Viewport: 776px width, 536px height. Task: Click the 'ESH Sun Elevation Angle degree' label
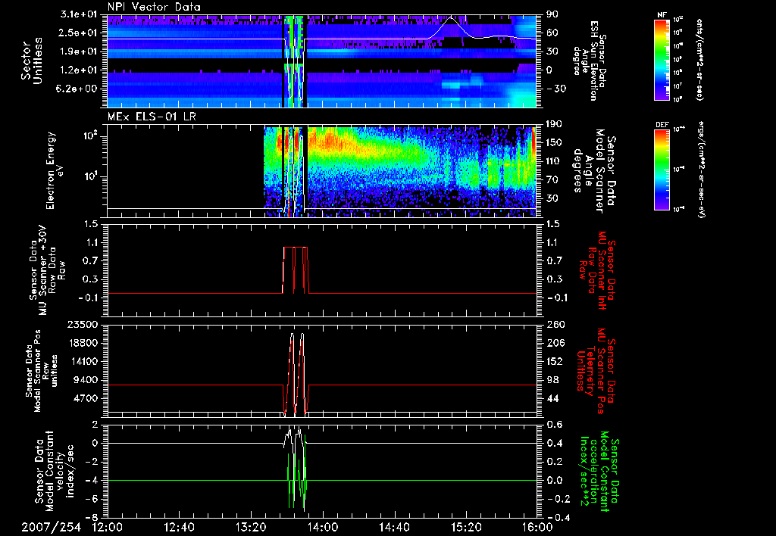pos(590,61)
